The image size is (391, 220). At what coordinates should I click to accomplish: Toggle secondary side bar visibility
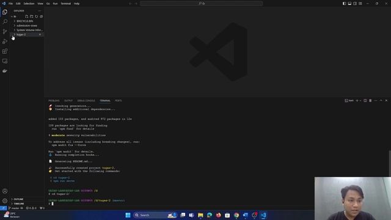click(355, 4)
